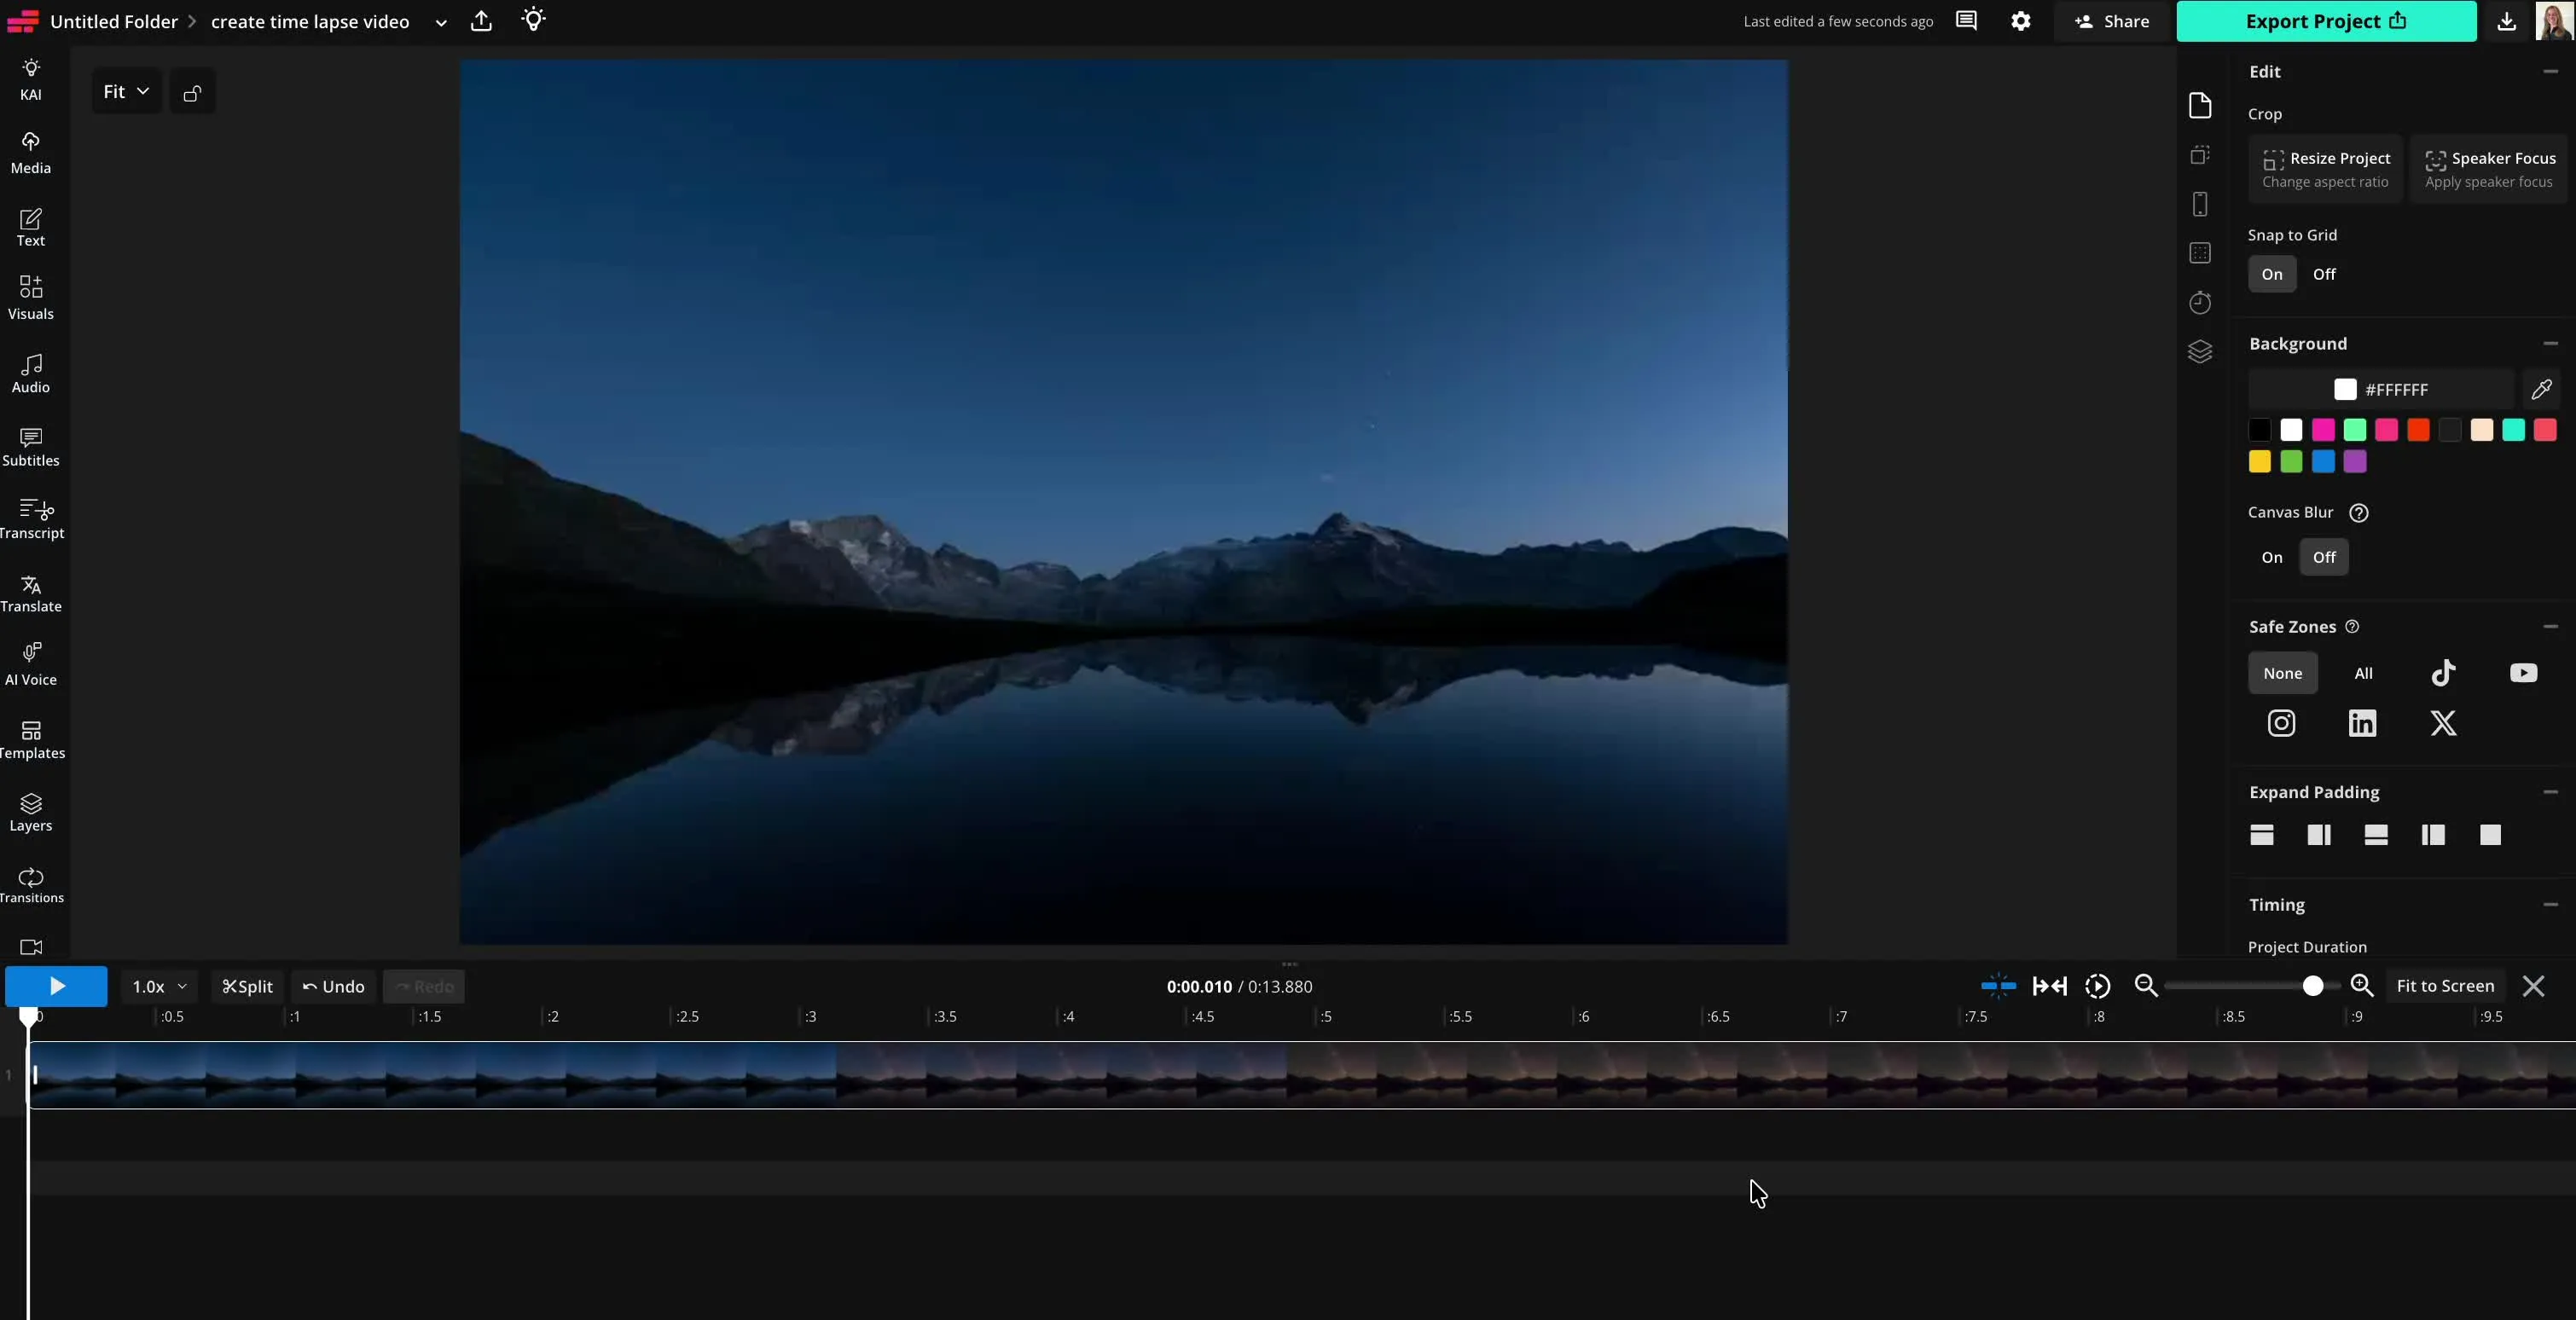
Task: Open the KAI assistant panel
Action: pos(31,80)
